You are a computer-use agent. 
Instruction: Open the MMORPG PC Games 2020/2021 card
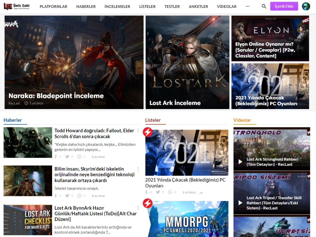(x=187, y=219)
